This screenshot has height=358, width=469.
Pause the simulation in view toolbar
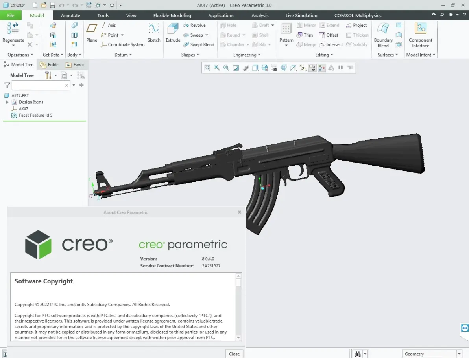coord(340,68)
